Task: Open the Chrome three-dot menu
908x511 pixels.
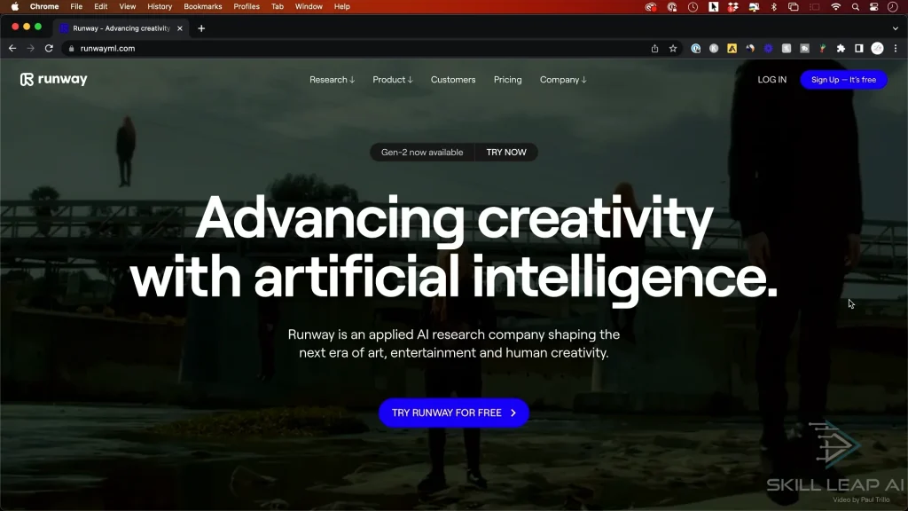Action: tap(895, 49)
